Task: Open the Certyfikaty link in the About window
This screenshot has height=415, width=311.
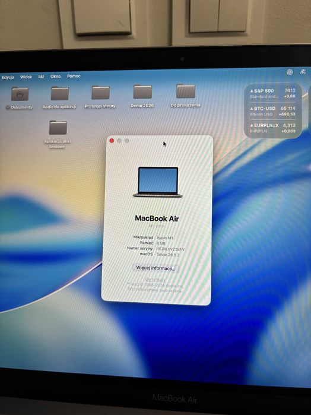Action: [x=155, y=280]
